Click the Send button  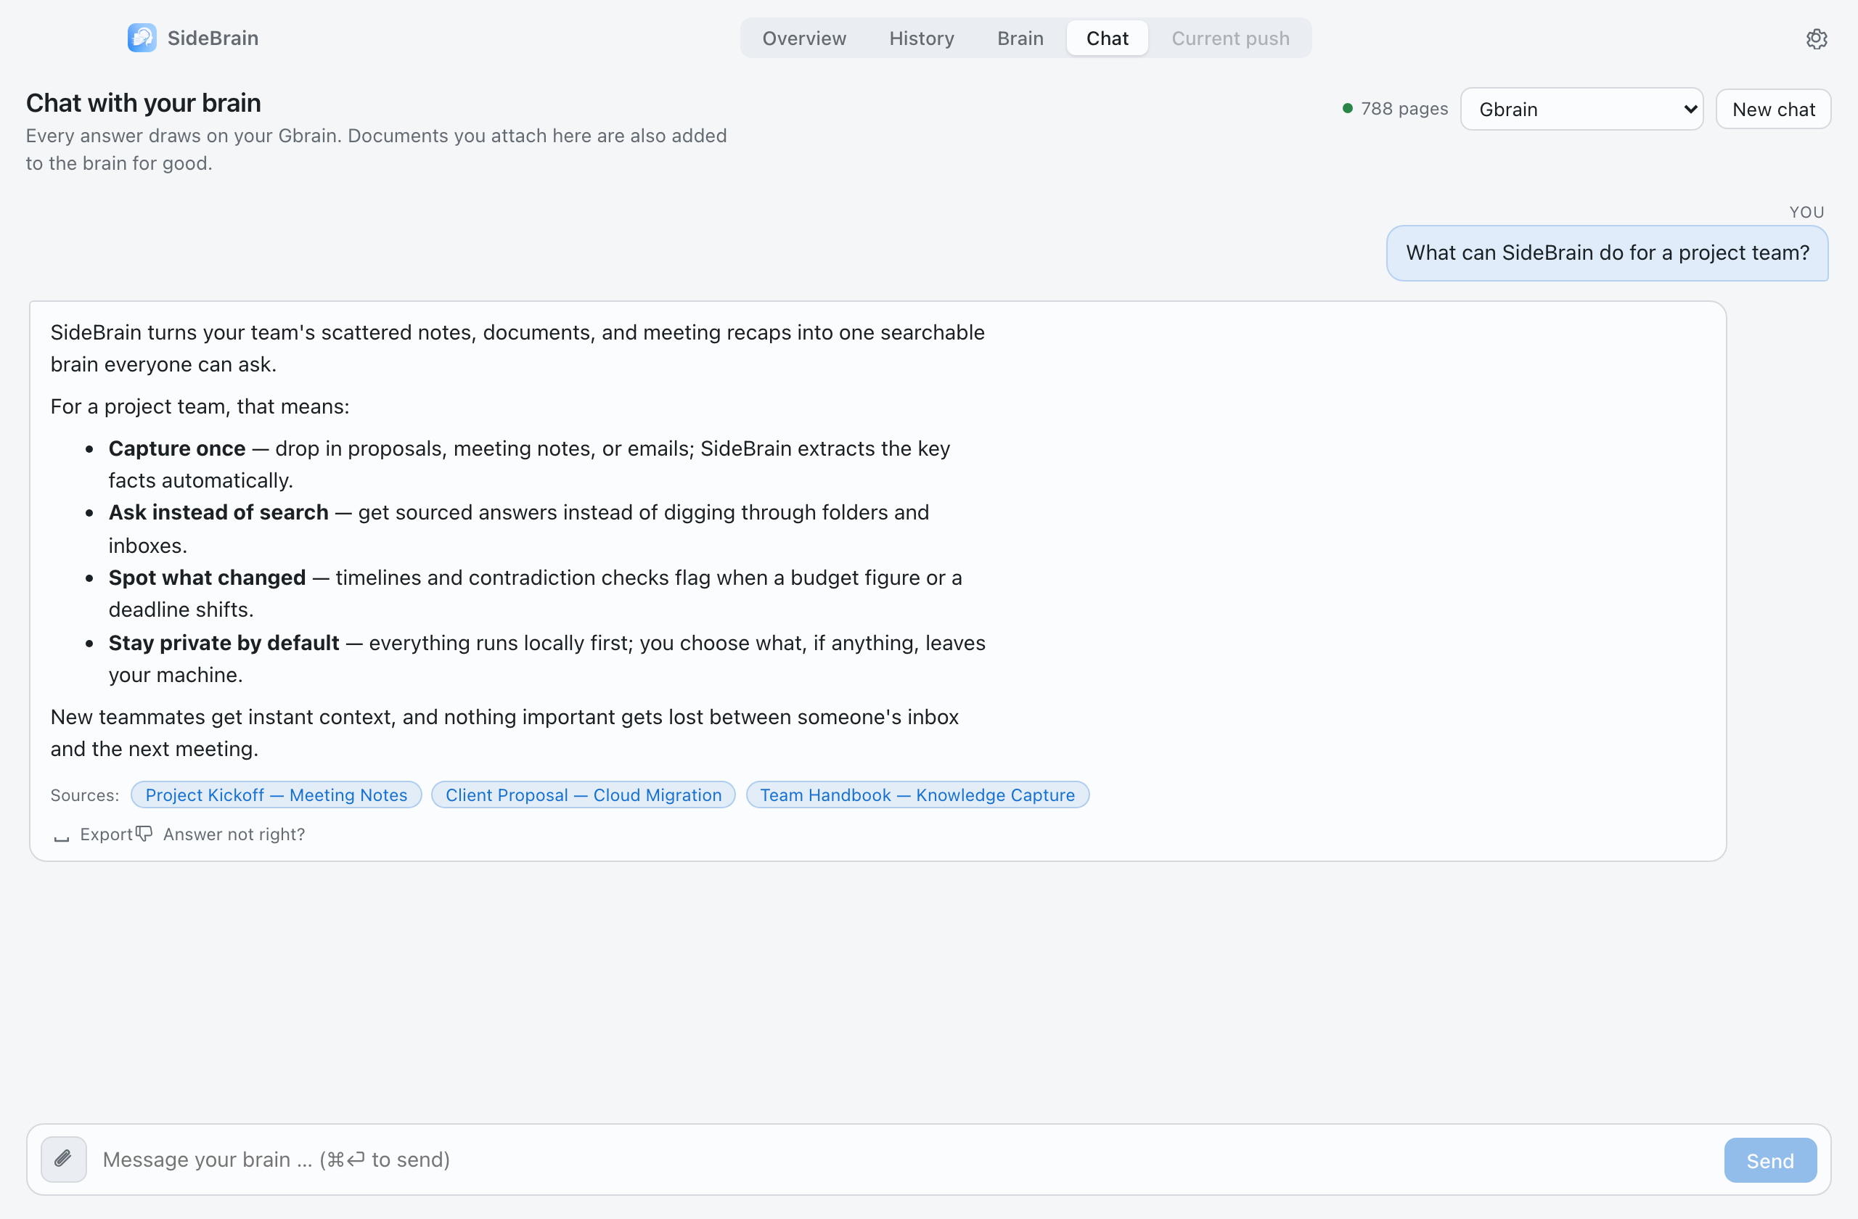click(x=1769, y=1160)
